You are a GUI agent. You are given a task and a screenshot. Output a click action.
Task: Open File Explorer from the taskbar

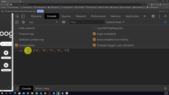32,93
